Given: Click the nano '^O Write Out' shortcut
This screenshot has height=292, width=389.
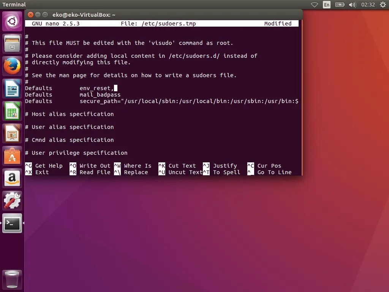Looking at the screenshot, I should (x=90, y=166).
